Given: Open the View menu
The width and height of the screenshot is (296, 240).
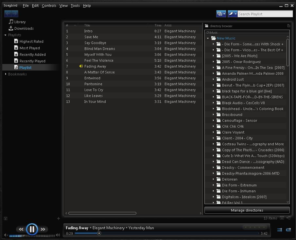Looking at the screenshot, I should [x=64, y=6].
